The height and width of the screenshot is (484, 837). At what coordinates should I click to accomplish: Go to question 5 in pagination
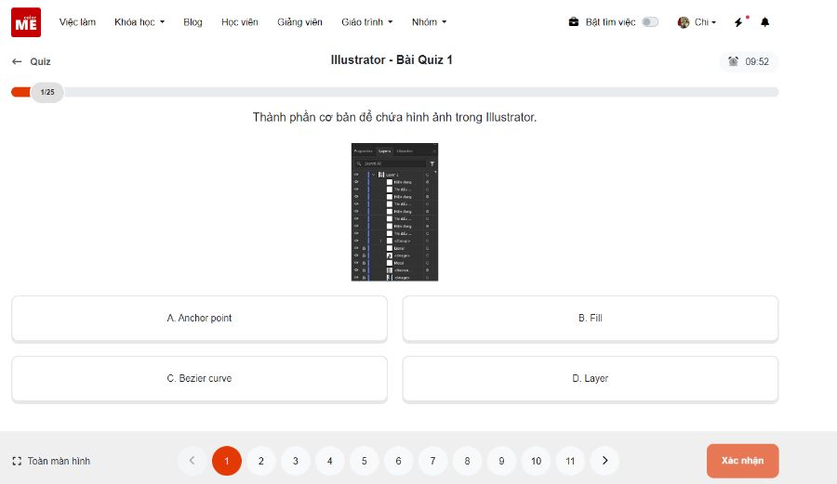(x=364, y=461)
